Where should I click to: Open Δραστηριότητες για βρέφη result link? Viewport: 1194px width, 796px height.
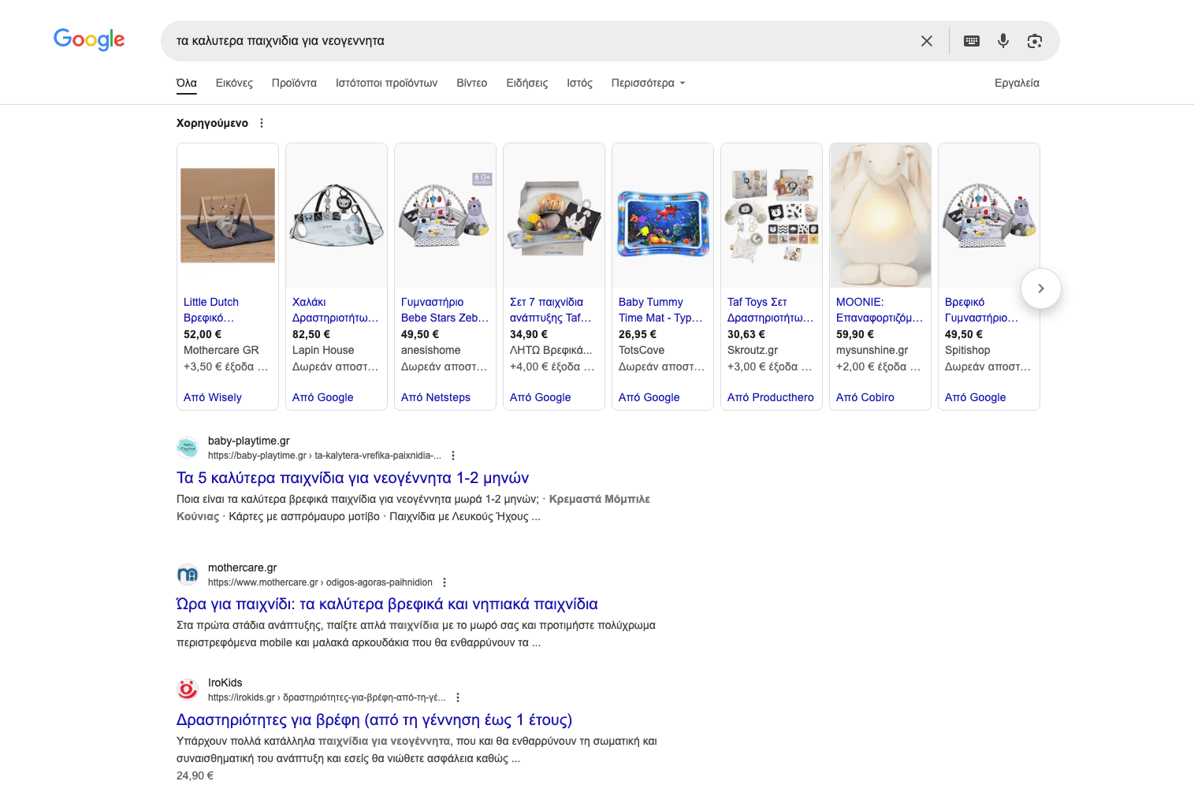374,720
